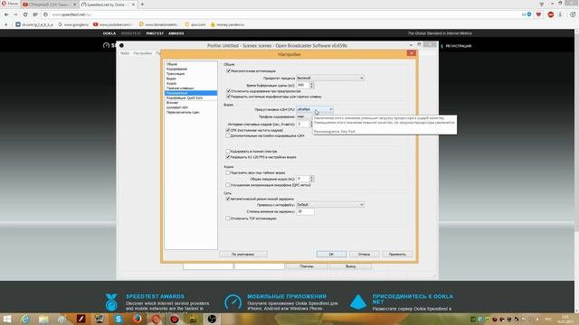Open bind to interface dropdown (Default)
The image size is (579, 325).
click(330, 205)
